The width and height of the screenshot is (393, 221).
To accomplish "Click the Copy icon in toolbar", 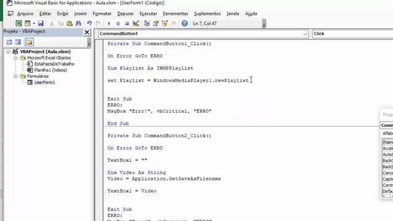I will 60,23.
